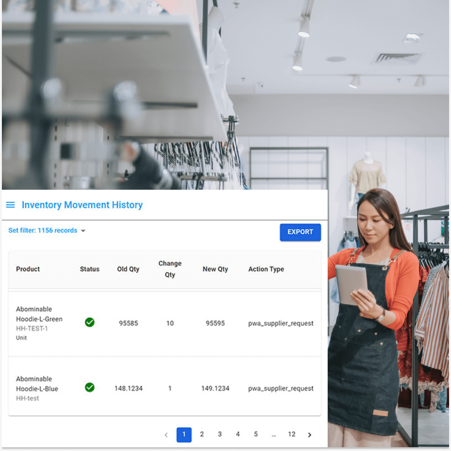Click the EXPORT button

[300, 232]
